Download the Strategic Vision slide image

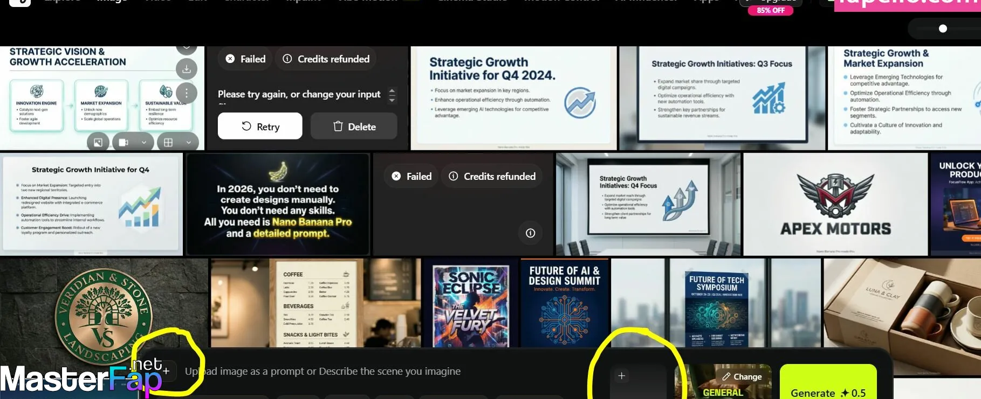pos(187,69)
